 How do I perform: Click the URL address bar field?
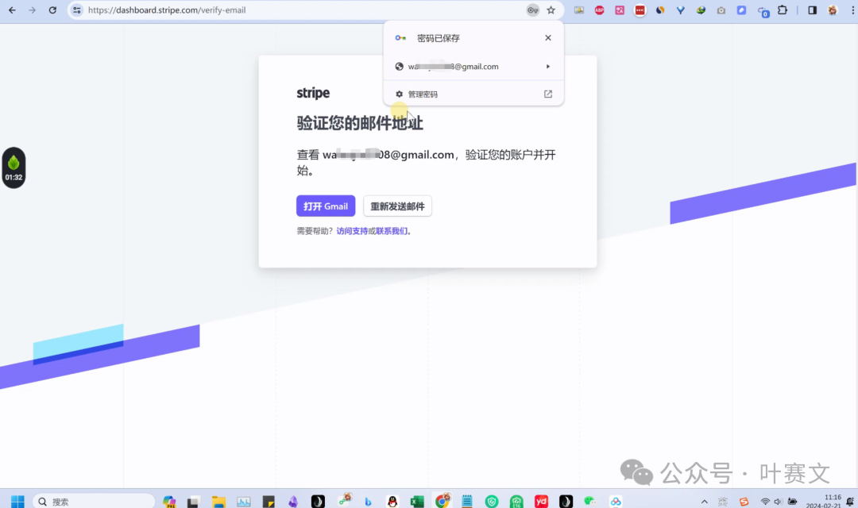pyautogui.click(x=302, y=10)
